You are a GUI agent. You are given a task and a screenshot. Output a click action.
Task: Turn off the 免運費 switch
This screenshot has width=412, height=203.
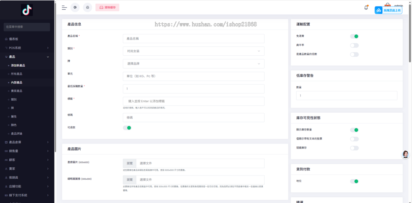tap(354, 36)
